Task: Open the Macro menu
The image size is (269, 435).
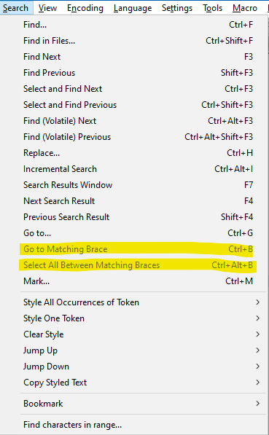Action: point(245,8)
